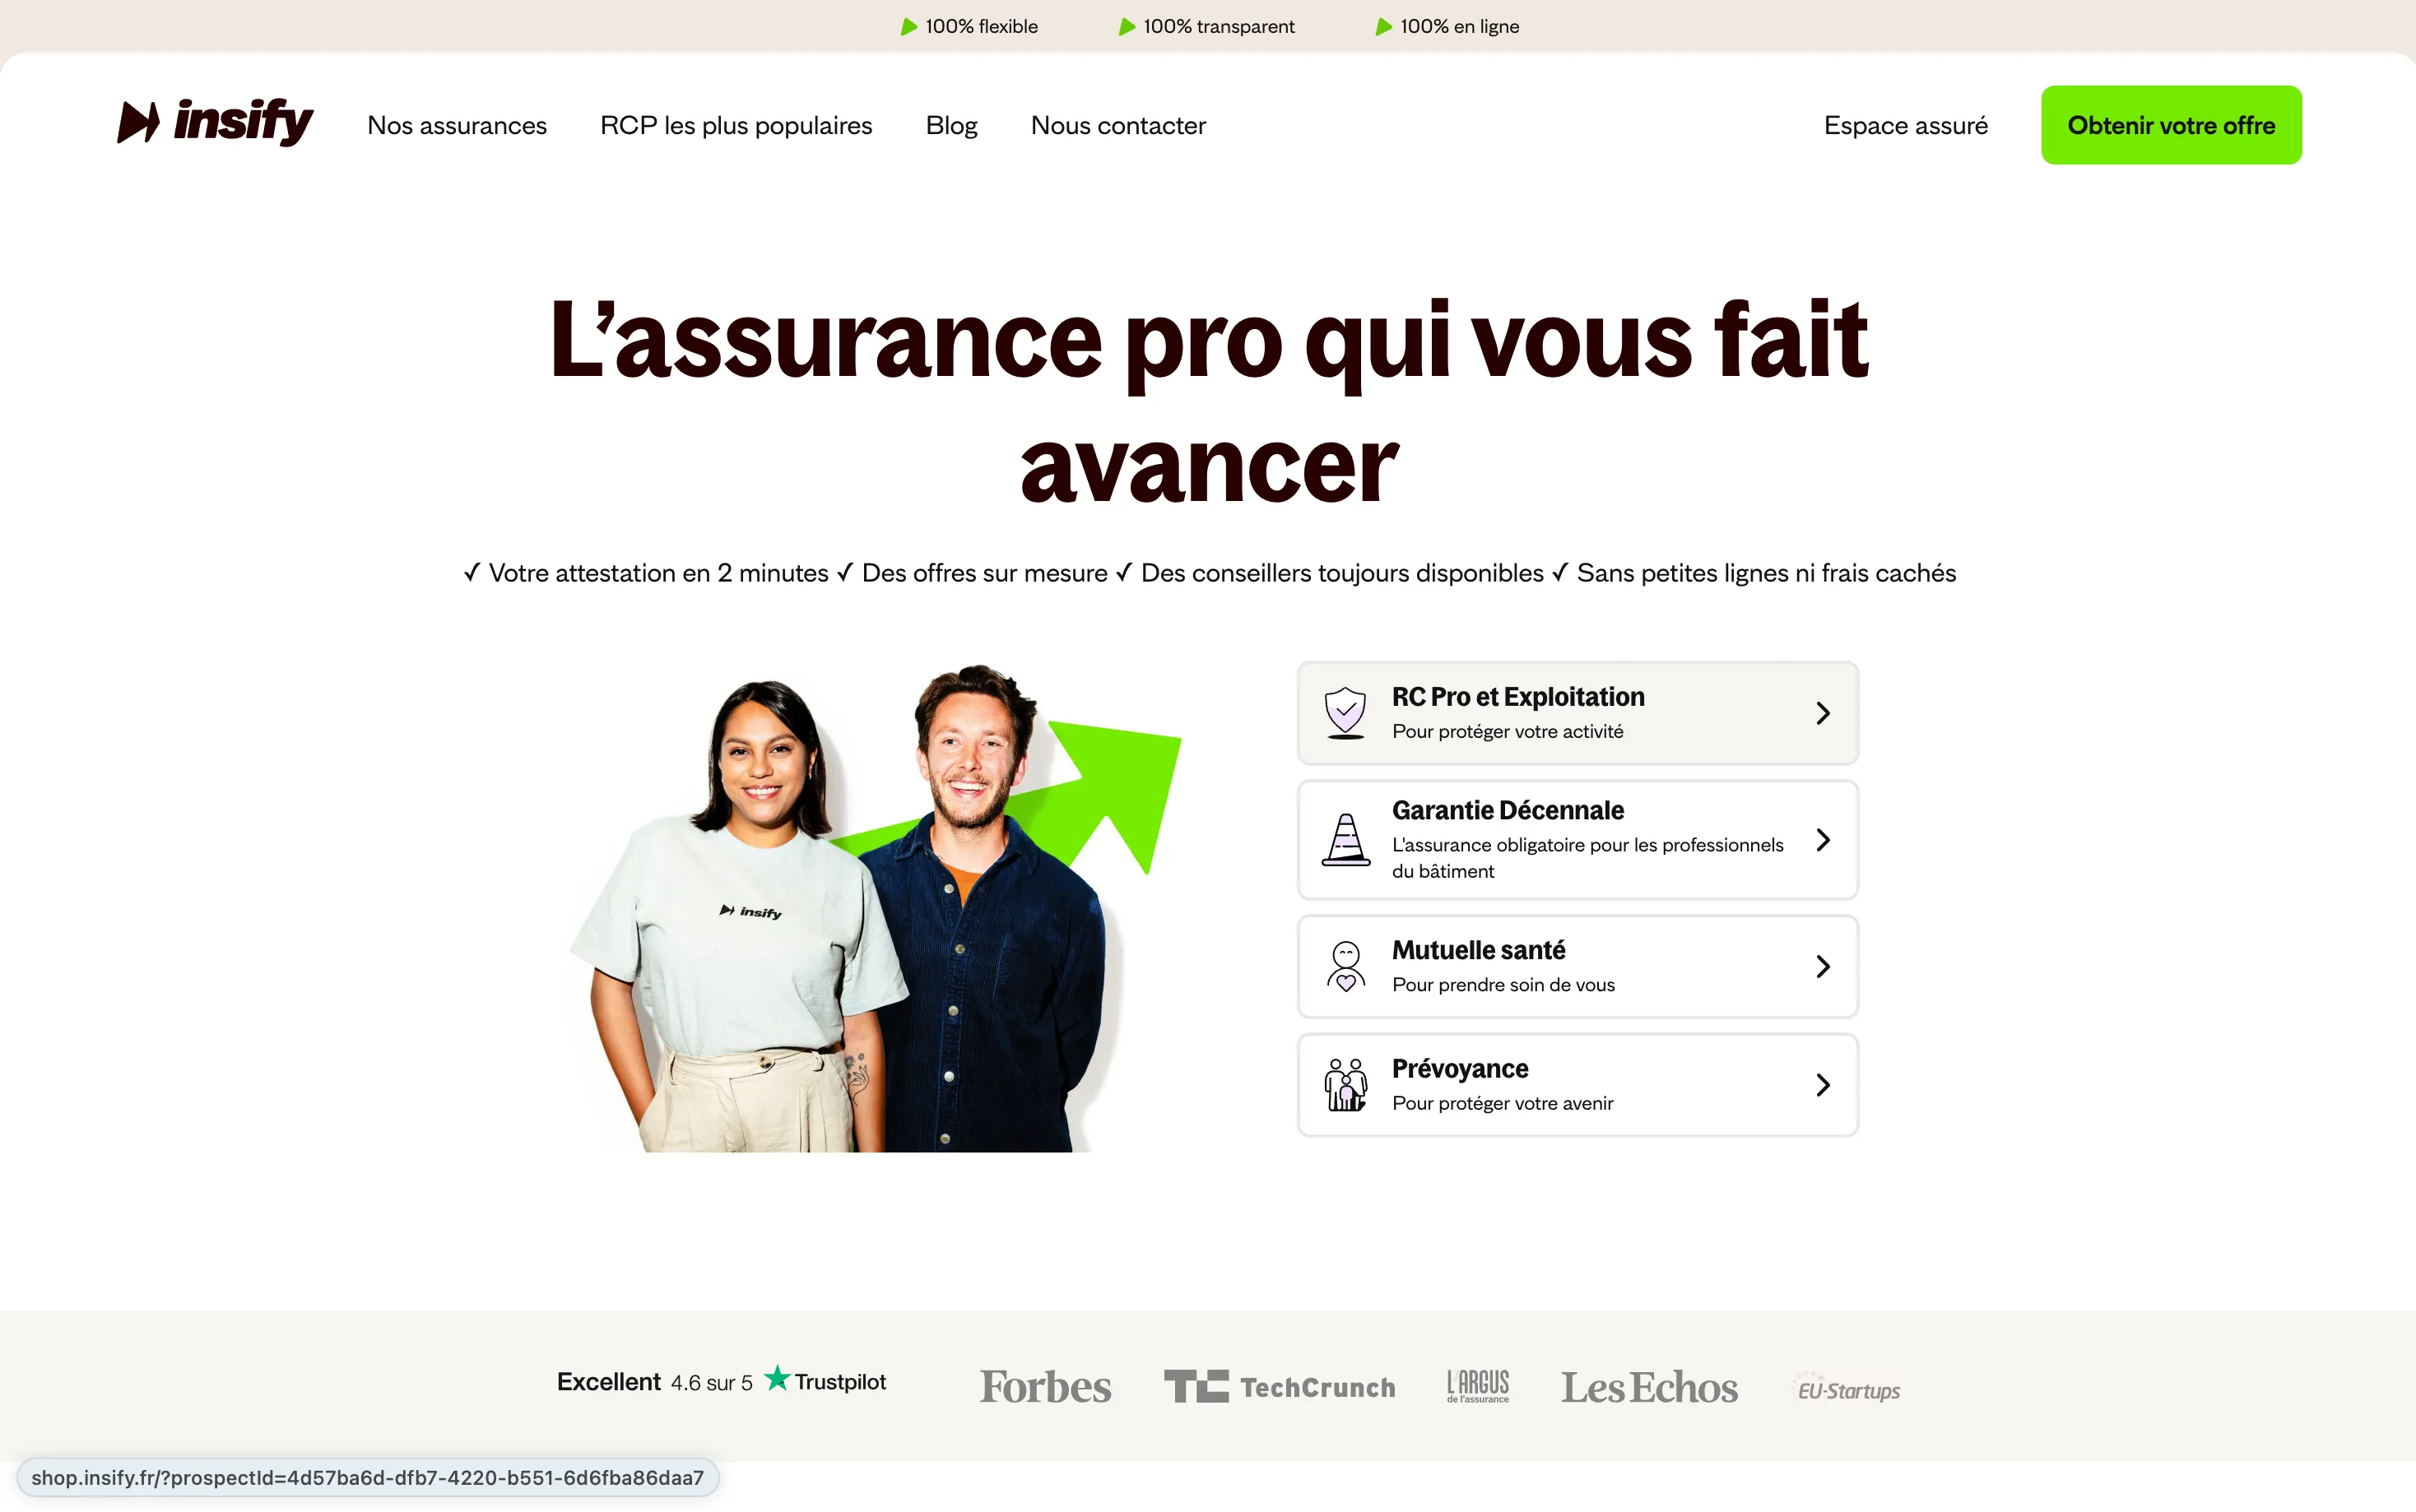Click the insify logo in the header
Viewport: 2416px width, 1512px height.
pos(215,122)
